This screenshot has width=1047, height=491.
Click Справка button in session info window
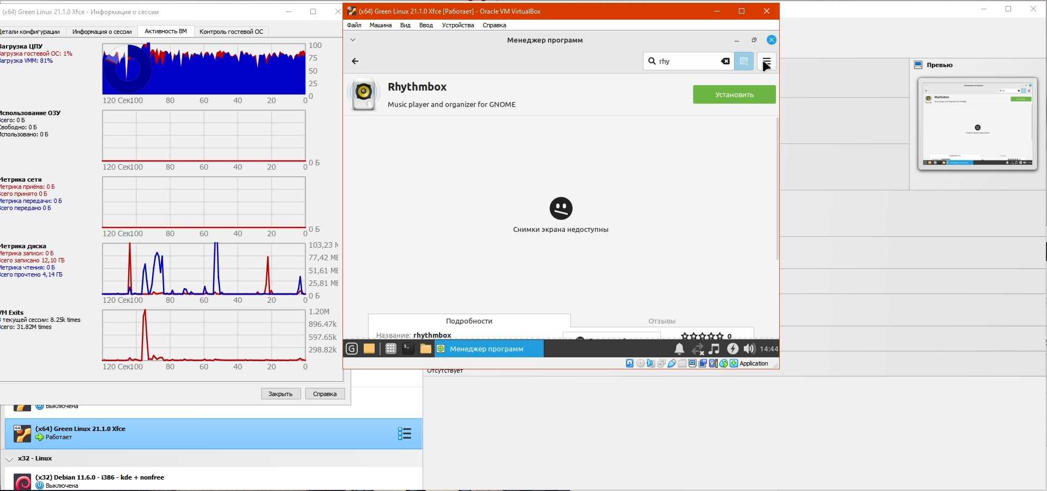point(325,394)
